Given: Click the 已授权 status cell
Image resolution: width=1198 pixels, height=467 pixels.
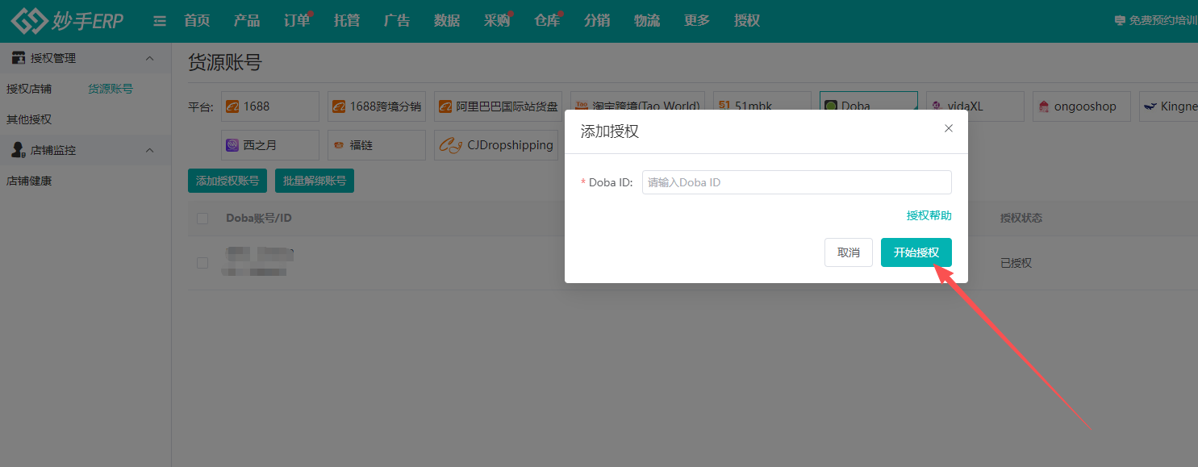Looking at the screenshot, I should point(1016,263).
